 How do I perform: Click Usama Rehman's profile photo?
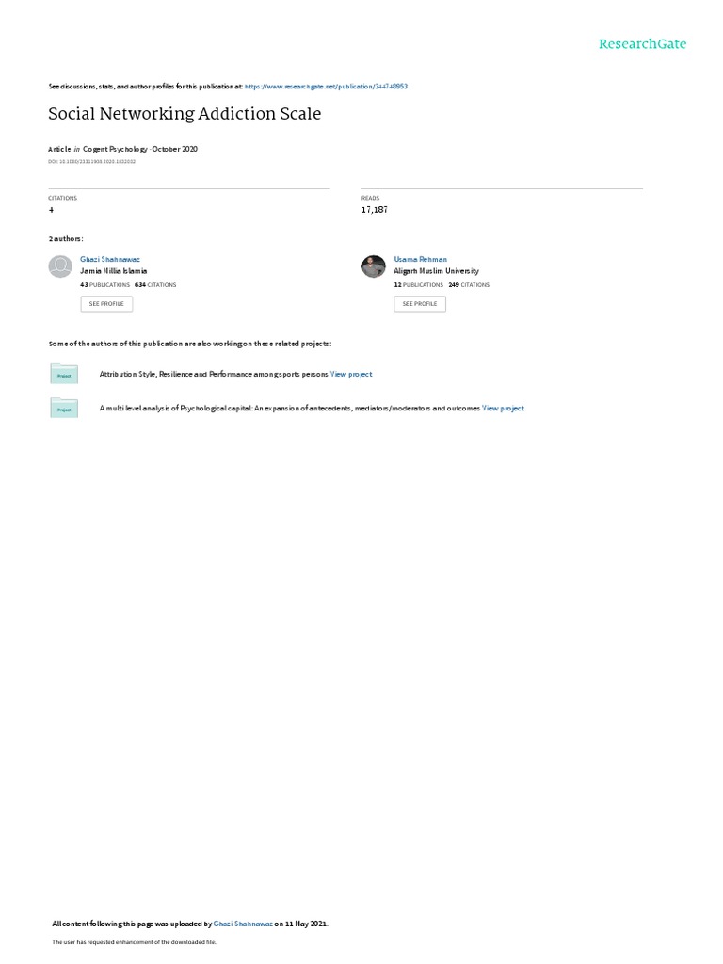[x=373, y=266]
